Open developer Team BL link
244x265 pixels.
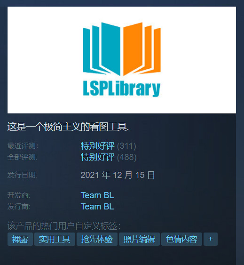point(97,195)
